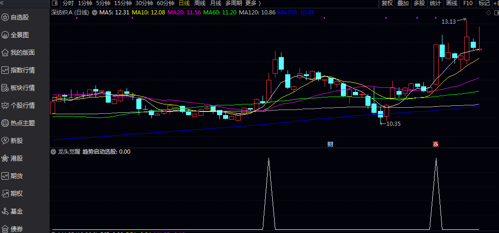The height and width of the screenshot is (233, 499).
Task: Expand the 深纺织A MA indicator dropdown
Action: tap(94, 13)
